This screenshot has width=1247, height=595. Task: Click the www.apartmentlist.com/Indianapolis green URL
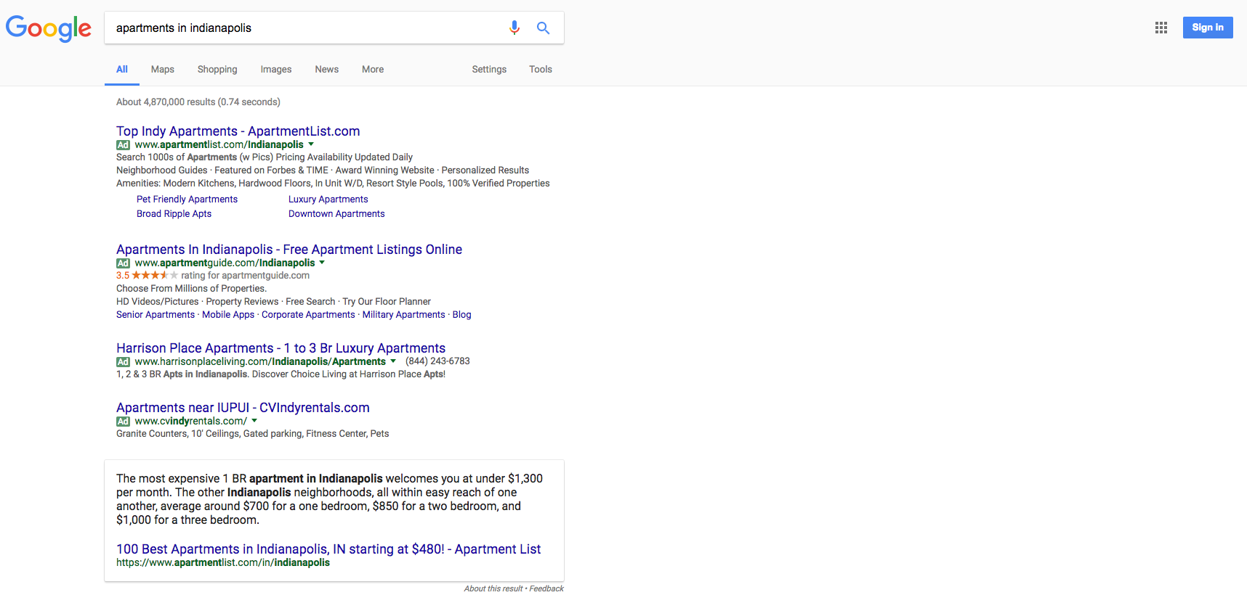coord(219,145)
